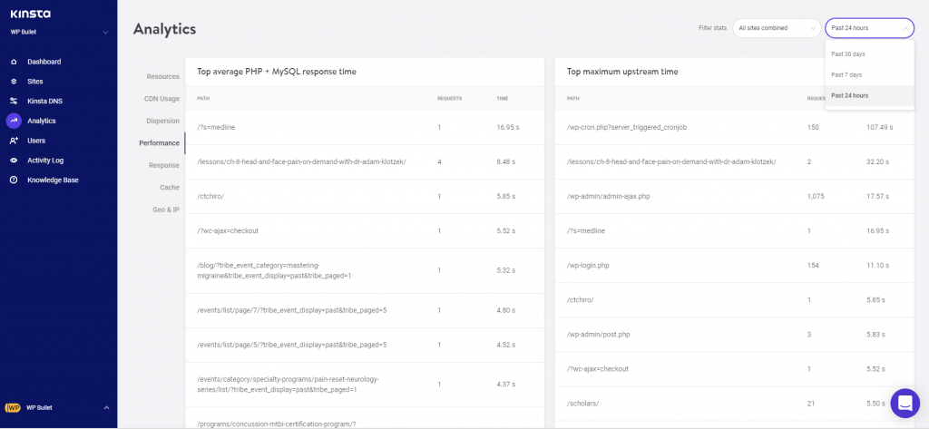Open the All sites combined dropdown

[x=777, y=28]
